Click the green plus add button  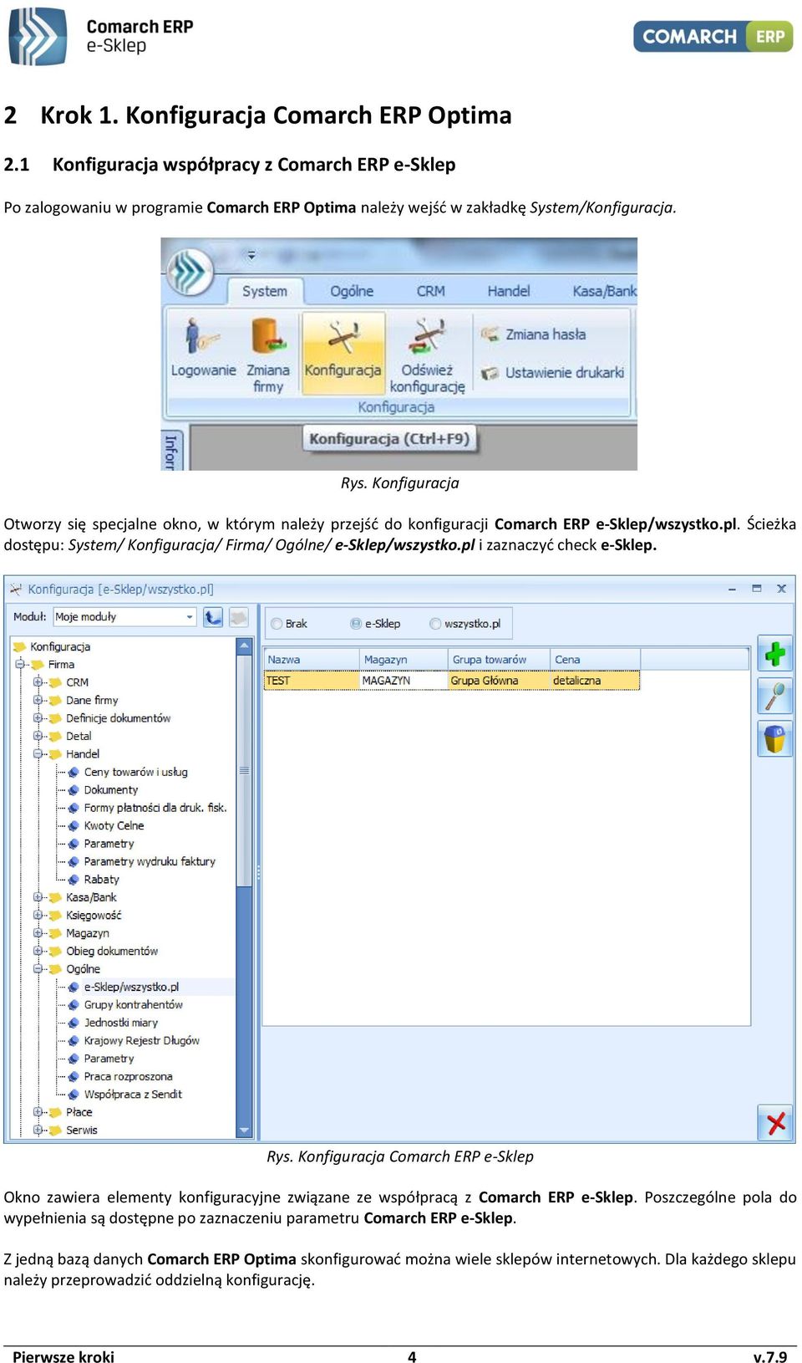click(x=774, y=653)
